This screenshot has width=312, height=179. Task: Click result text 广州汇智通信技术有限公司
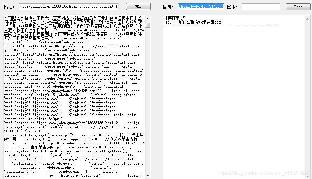198,22
